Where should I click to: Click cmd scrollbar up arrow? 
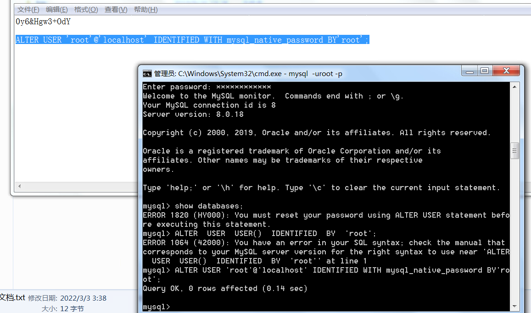pyautogui.click(x=514, y=87)
